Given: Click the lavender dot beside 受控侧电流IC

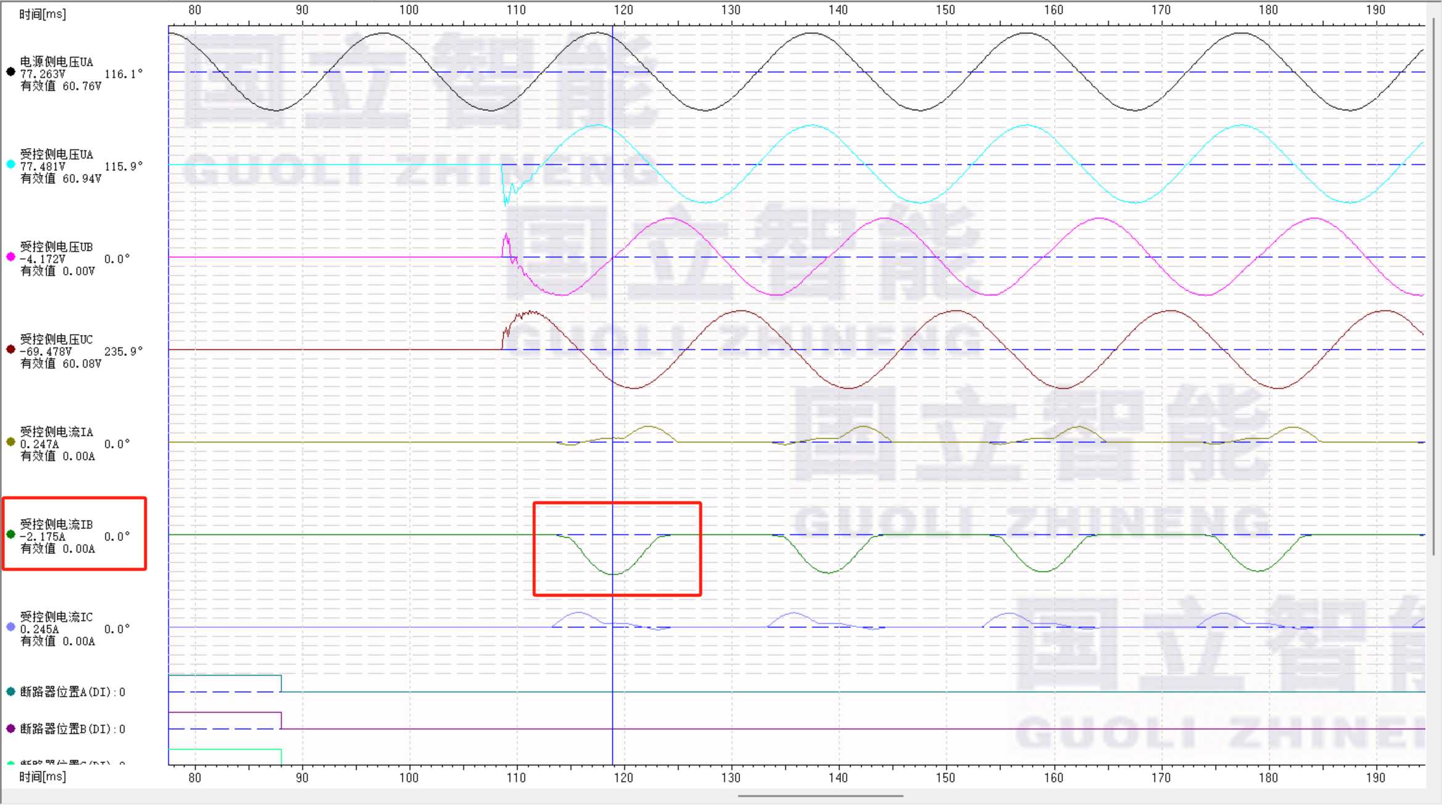Looking at the screenshot, I should pos(10,627).
